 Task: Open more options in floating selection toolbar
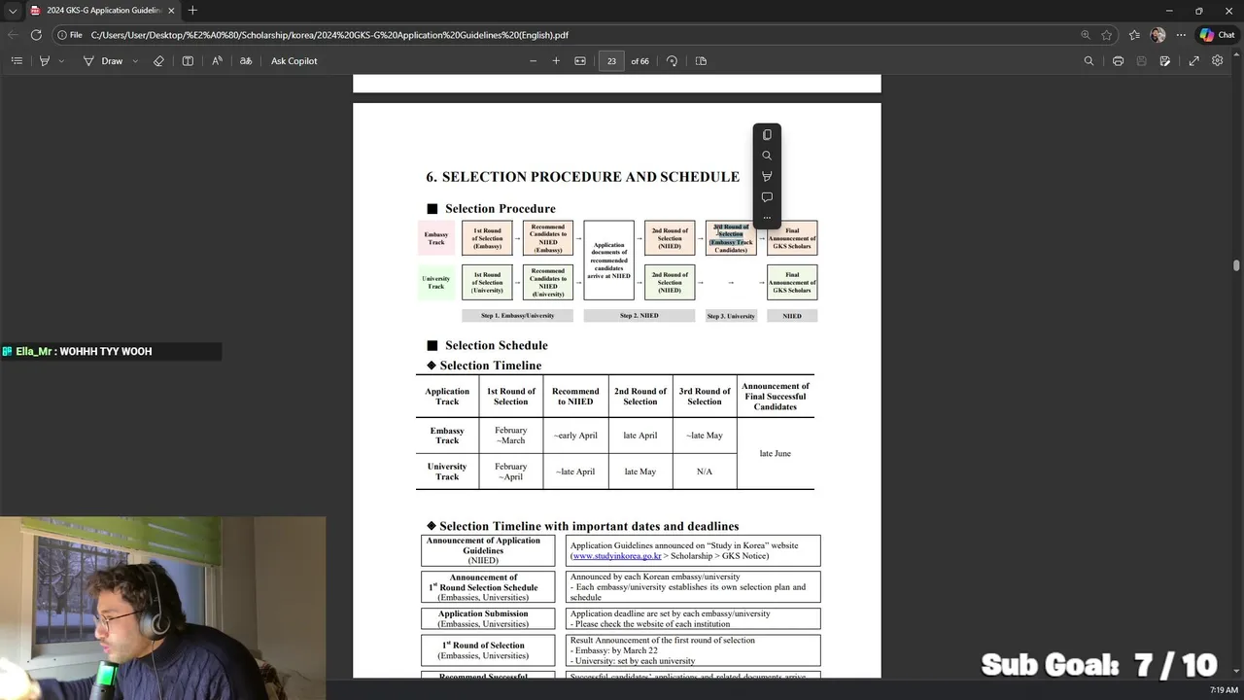tap(767, 218)
